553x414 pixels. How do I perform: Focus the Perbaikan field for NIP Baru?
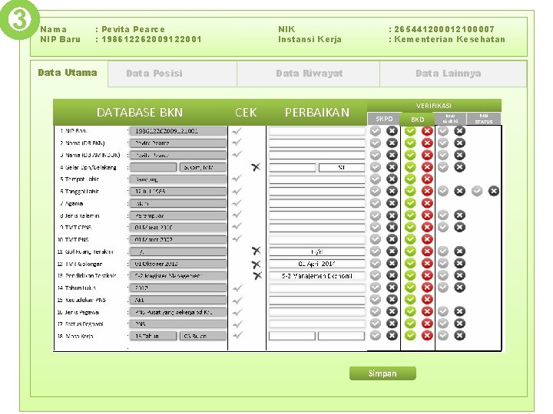pyautogui.click(x=316, y=131)
